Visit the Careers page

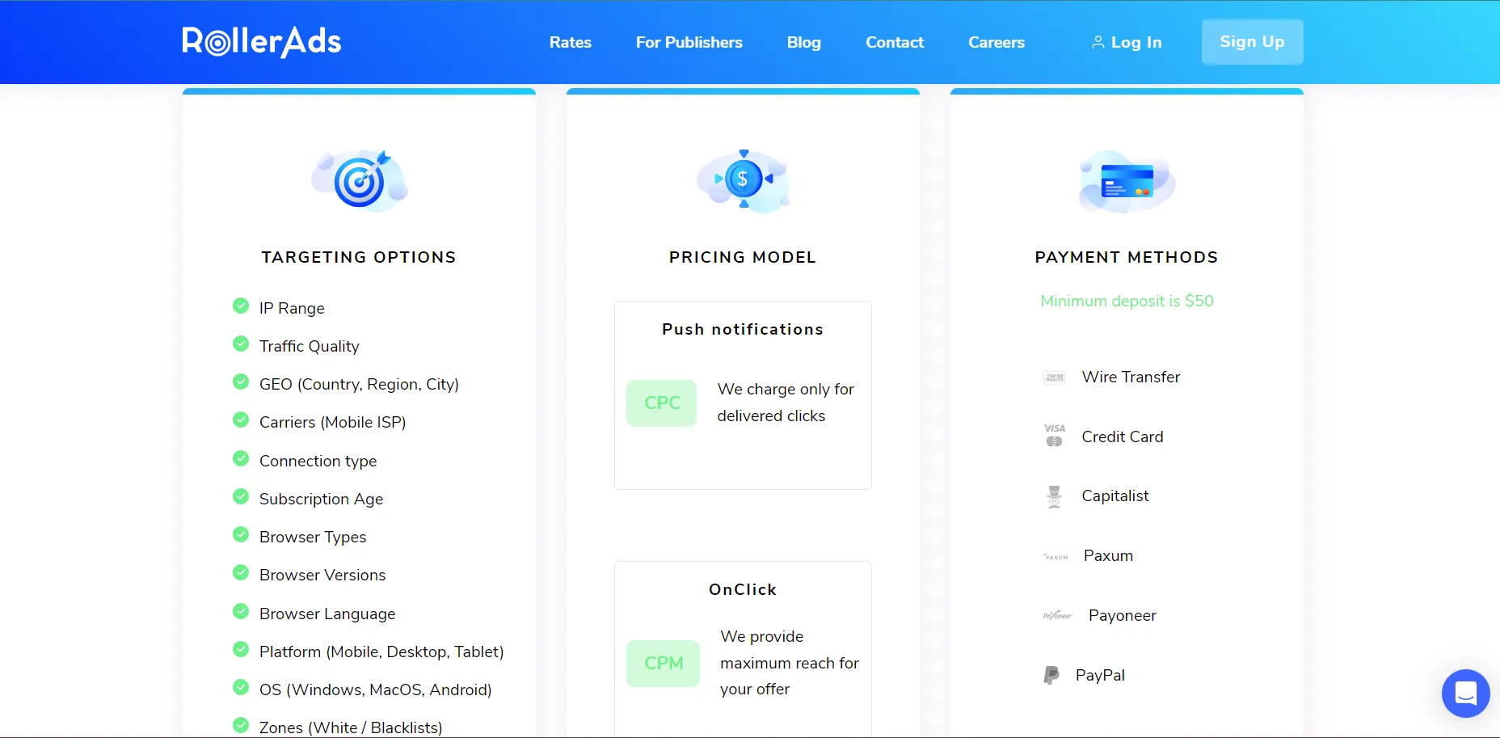pyautogui.click(x=996, y=42)
